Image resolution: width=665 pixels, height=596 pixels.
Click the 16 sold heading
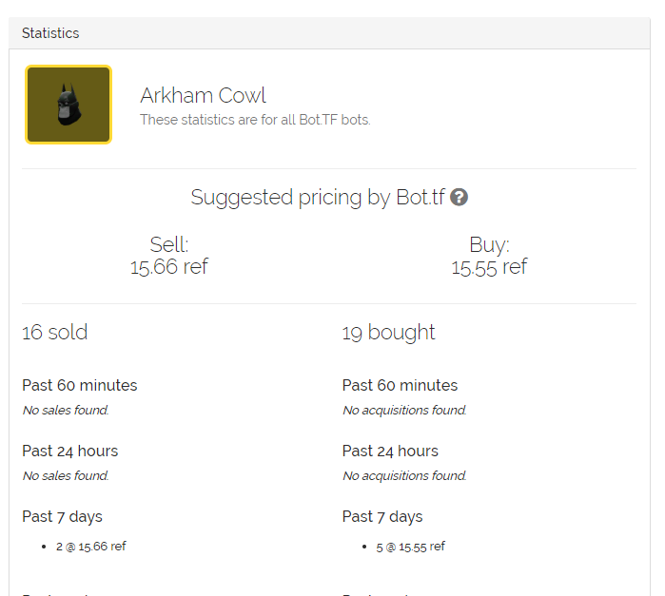(x=54, y=332)
